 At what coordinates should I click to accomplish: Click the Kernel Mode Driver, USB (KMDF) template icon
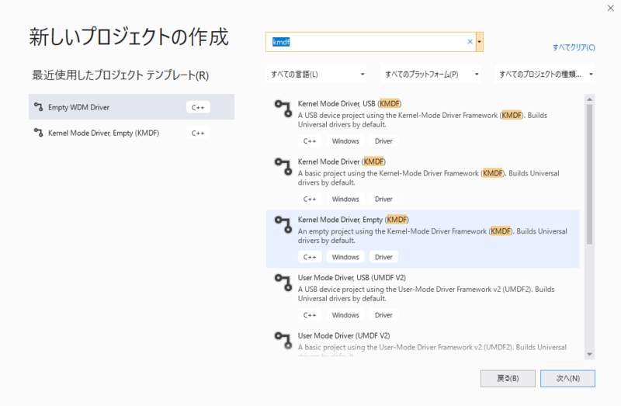(283, 109)
